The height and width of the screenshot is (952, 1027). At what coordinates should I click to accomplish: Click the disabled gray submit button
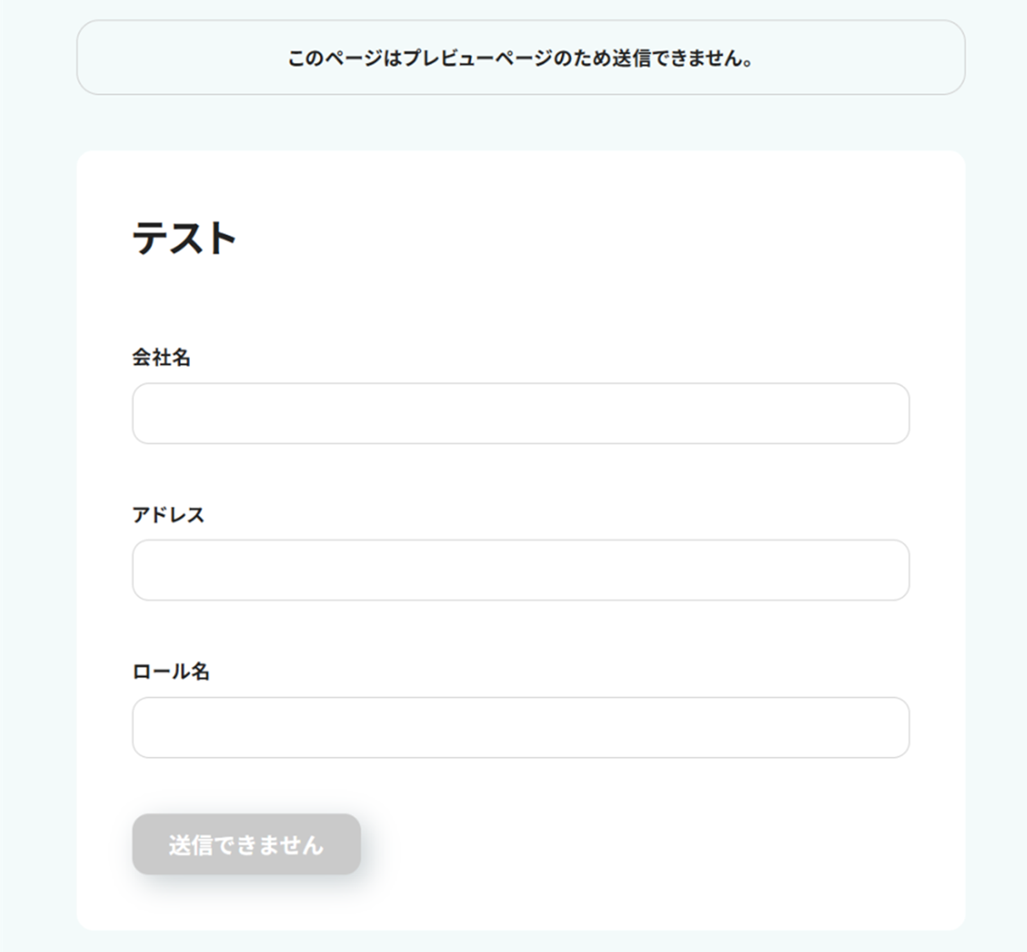coord(246,844)
